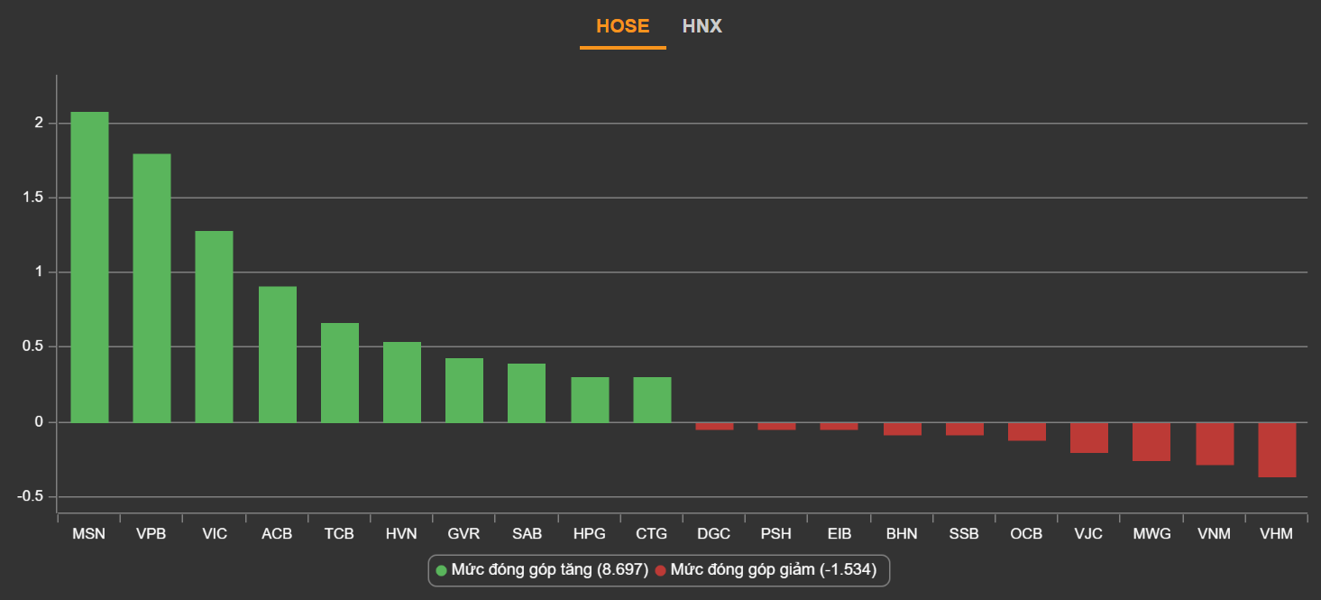Viewport: 1321px width, 600px height.
Task: Click the MWG red bar
Action: pos(1151,442)
